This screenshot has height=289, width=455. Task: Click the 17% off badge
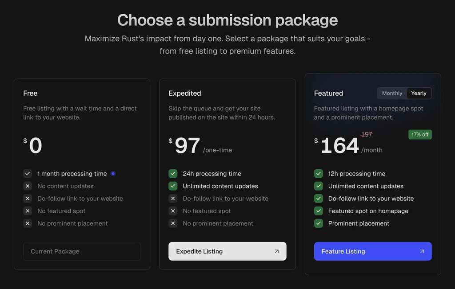click(420, 134)
